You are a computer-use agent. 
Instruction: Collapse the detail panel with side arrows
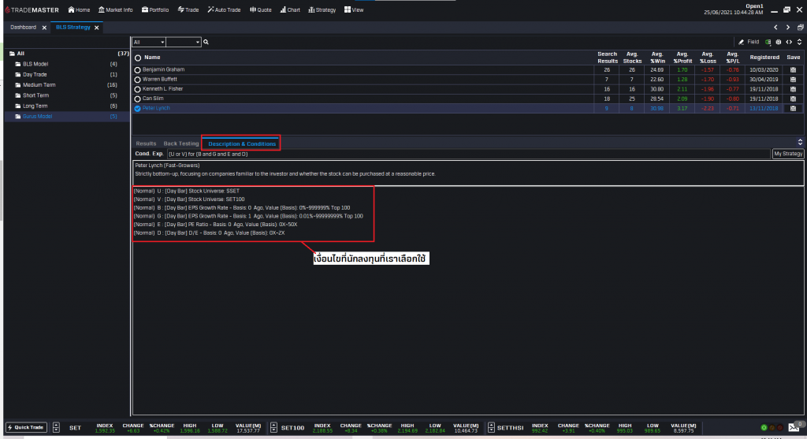tap(800, 142)
